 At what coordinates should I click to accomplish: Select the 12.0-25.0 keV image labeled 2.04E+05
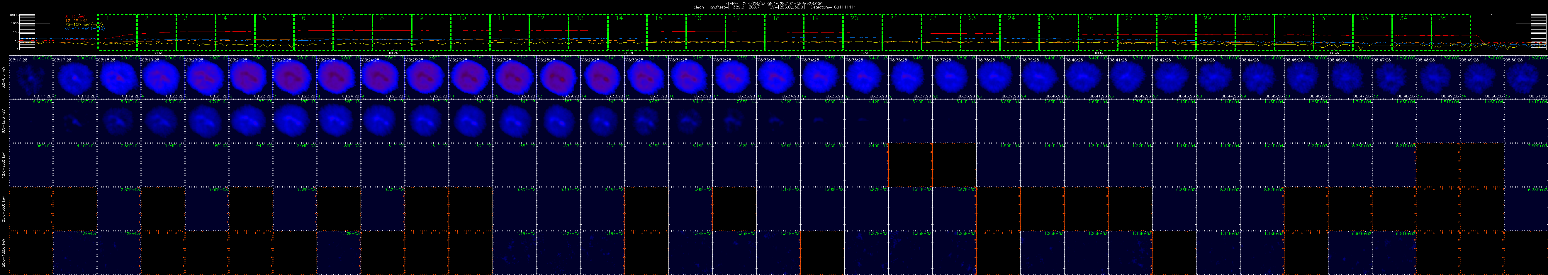pos(294,165)
